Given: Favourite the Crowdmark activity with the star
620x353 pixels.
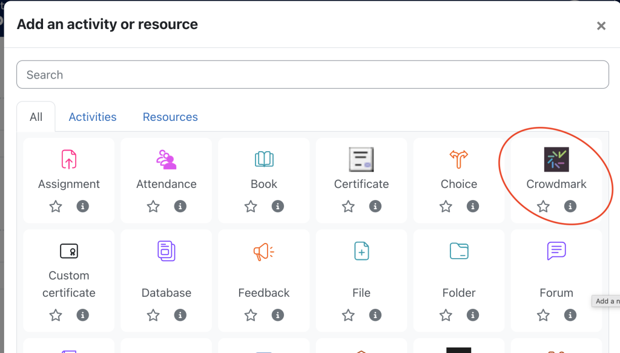Looking at the screenshot, I should [x=543, y=206].
